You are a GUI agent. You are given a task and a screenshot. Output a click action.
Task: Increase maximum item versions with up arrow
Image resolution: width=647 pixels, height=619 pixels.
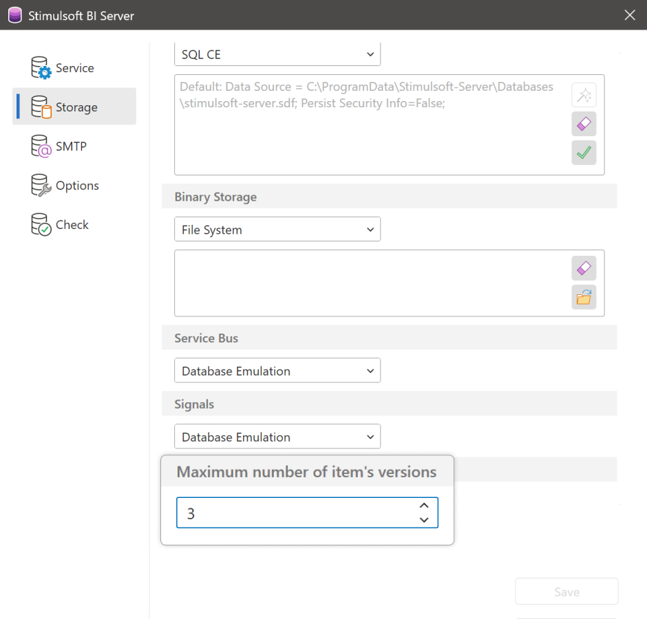tap(424, 506)
